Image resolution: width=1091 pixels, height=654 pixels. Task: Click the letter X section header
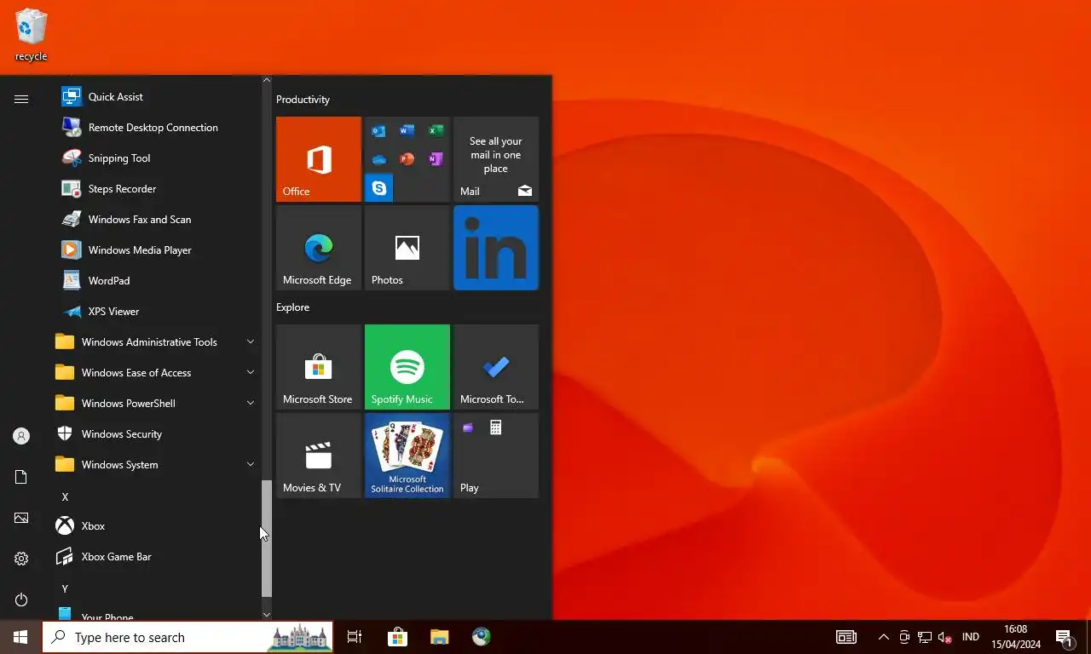[x=65, y=496]
